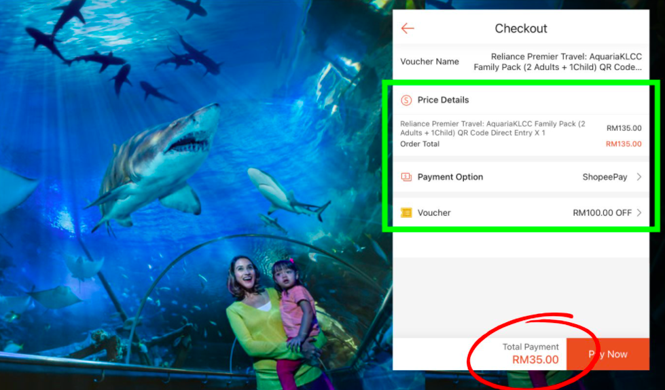This screenshot has width=665, height=390.
Task: Click the orange RM135.00 order total
Action: [x=624, y=144]
